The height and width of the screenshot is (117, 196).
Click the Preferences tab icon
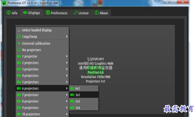[x=48, y=13]
